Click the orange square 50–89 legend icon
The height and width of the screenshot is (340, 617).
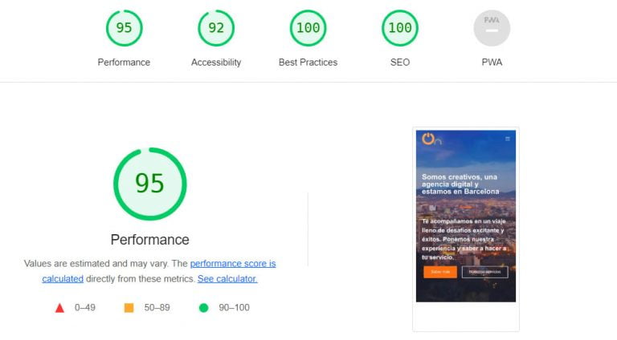point(129,308)
